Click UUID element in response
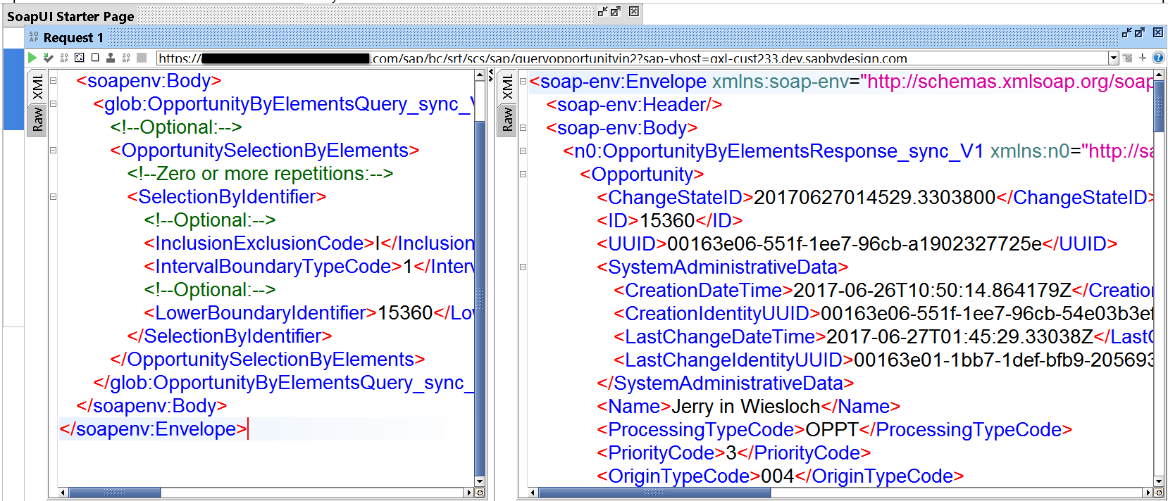This screenshot has height=501, width=1168. (x=857, y=244)
